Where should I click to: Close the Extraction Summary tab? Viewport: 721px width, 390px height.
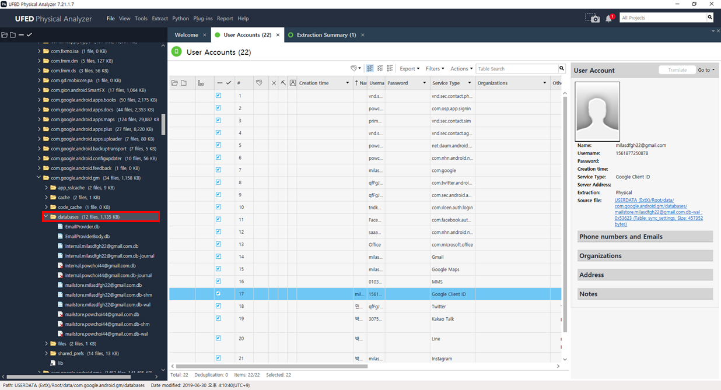pos(362,35)
